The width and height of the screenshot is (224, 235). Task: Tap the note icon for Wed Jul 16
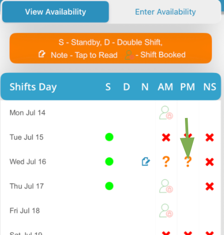(146, 162)
